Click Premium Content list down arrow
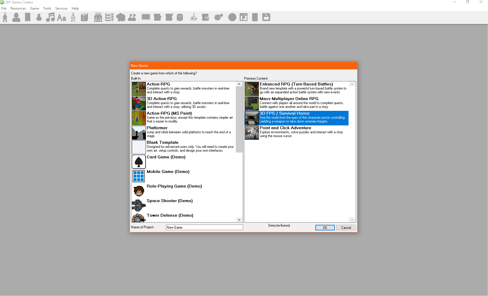The image size is (488, 296). (352, 220)
